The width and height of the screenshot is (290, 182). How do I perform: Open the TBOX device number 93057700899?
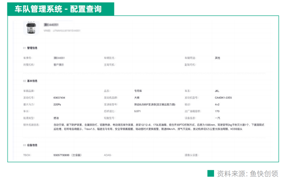point(65,155)
